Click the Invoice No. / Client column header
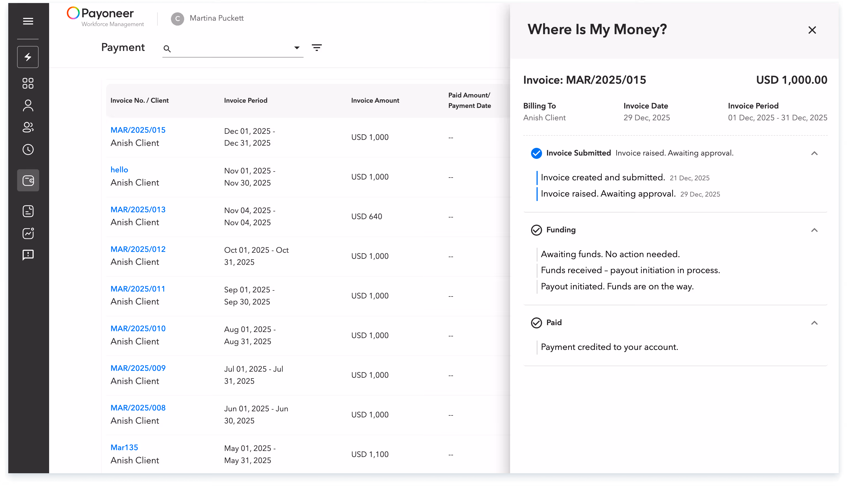Screen dimensions: 847x487 click(x=139, y=100)
